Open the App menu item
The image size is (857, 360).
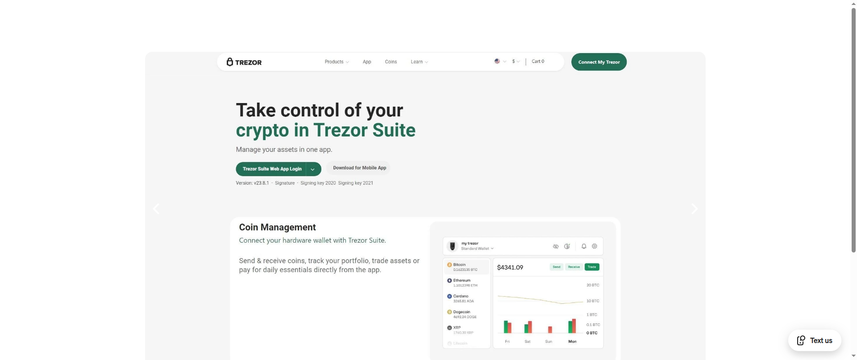coord(367,62)
